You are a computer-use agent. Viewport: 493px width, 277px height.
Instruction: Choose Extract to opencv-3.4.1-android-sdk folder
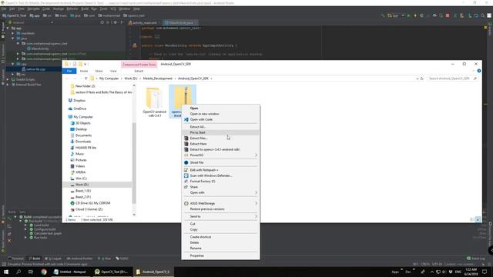tap(215, 149)
